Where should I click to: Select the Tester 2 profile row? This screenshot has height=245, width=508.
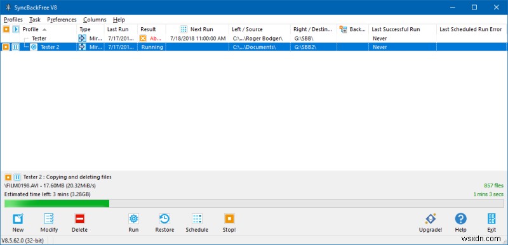(253, 47)
